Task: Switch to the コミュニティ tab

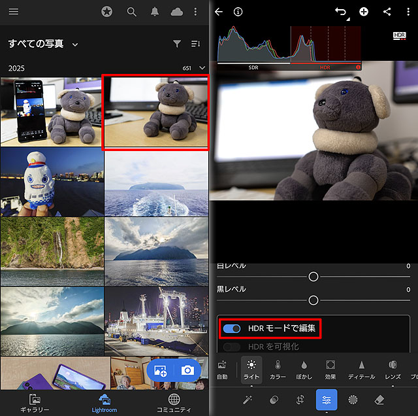Action: click(x=174, y=404)
